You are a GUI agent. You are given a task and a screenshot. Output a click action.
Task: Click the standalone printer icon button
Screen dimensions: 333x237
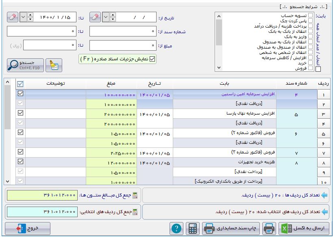pos(268,228)
